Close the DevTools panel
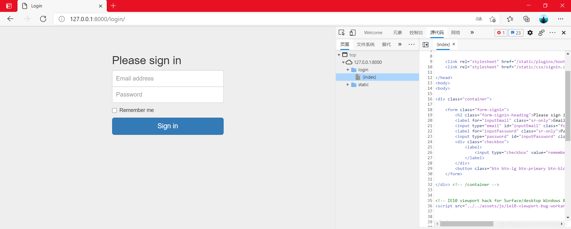This screenshot has height=229, width=571. tap(564, 33)
